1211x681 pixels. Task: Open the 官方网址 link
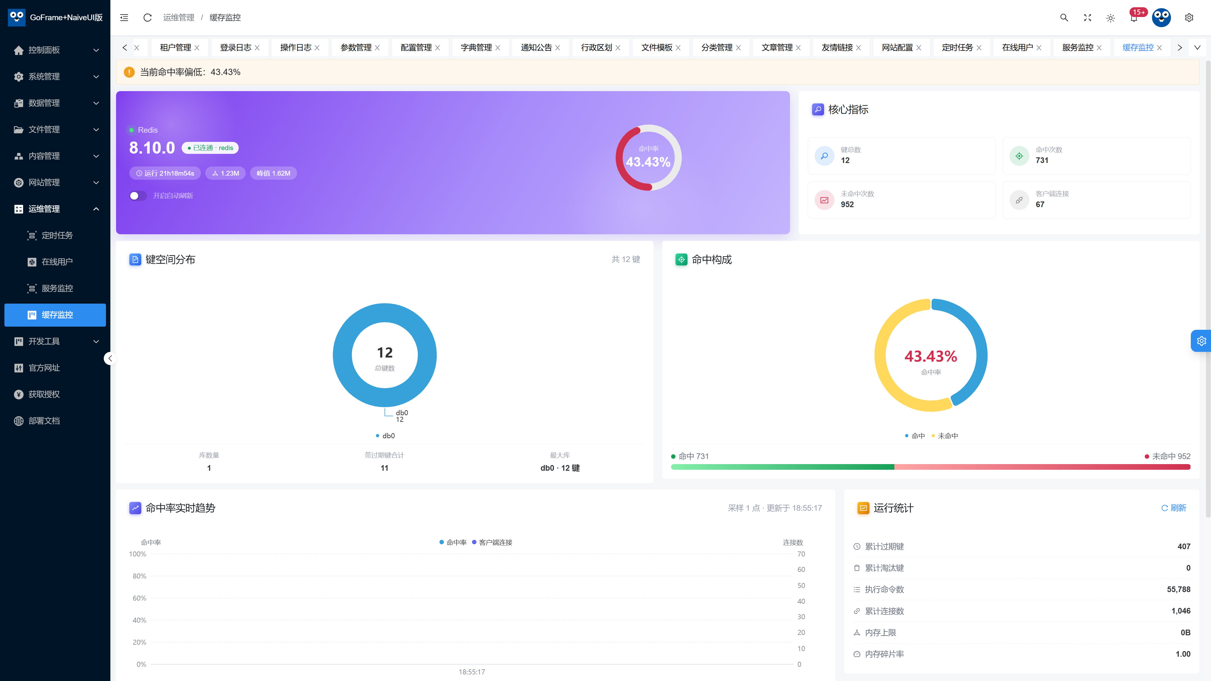coord(55,368)
